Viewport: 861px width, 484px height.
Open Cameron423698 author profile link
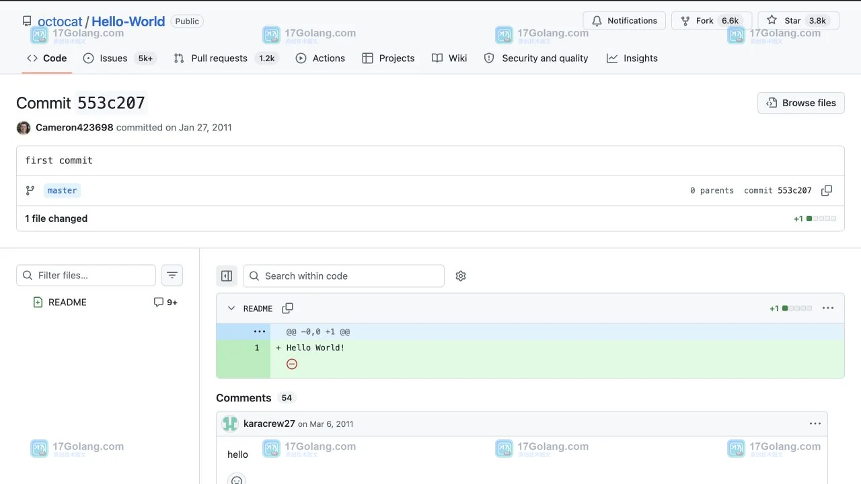click(75, 128)
